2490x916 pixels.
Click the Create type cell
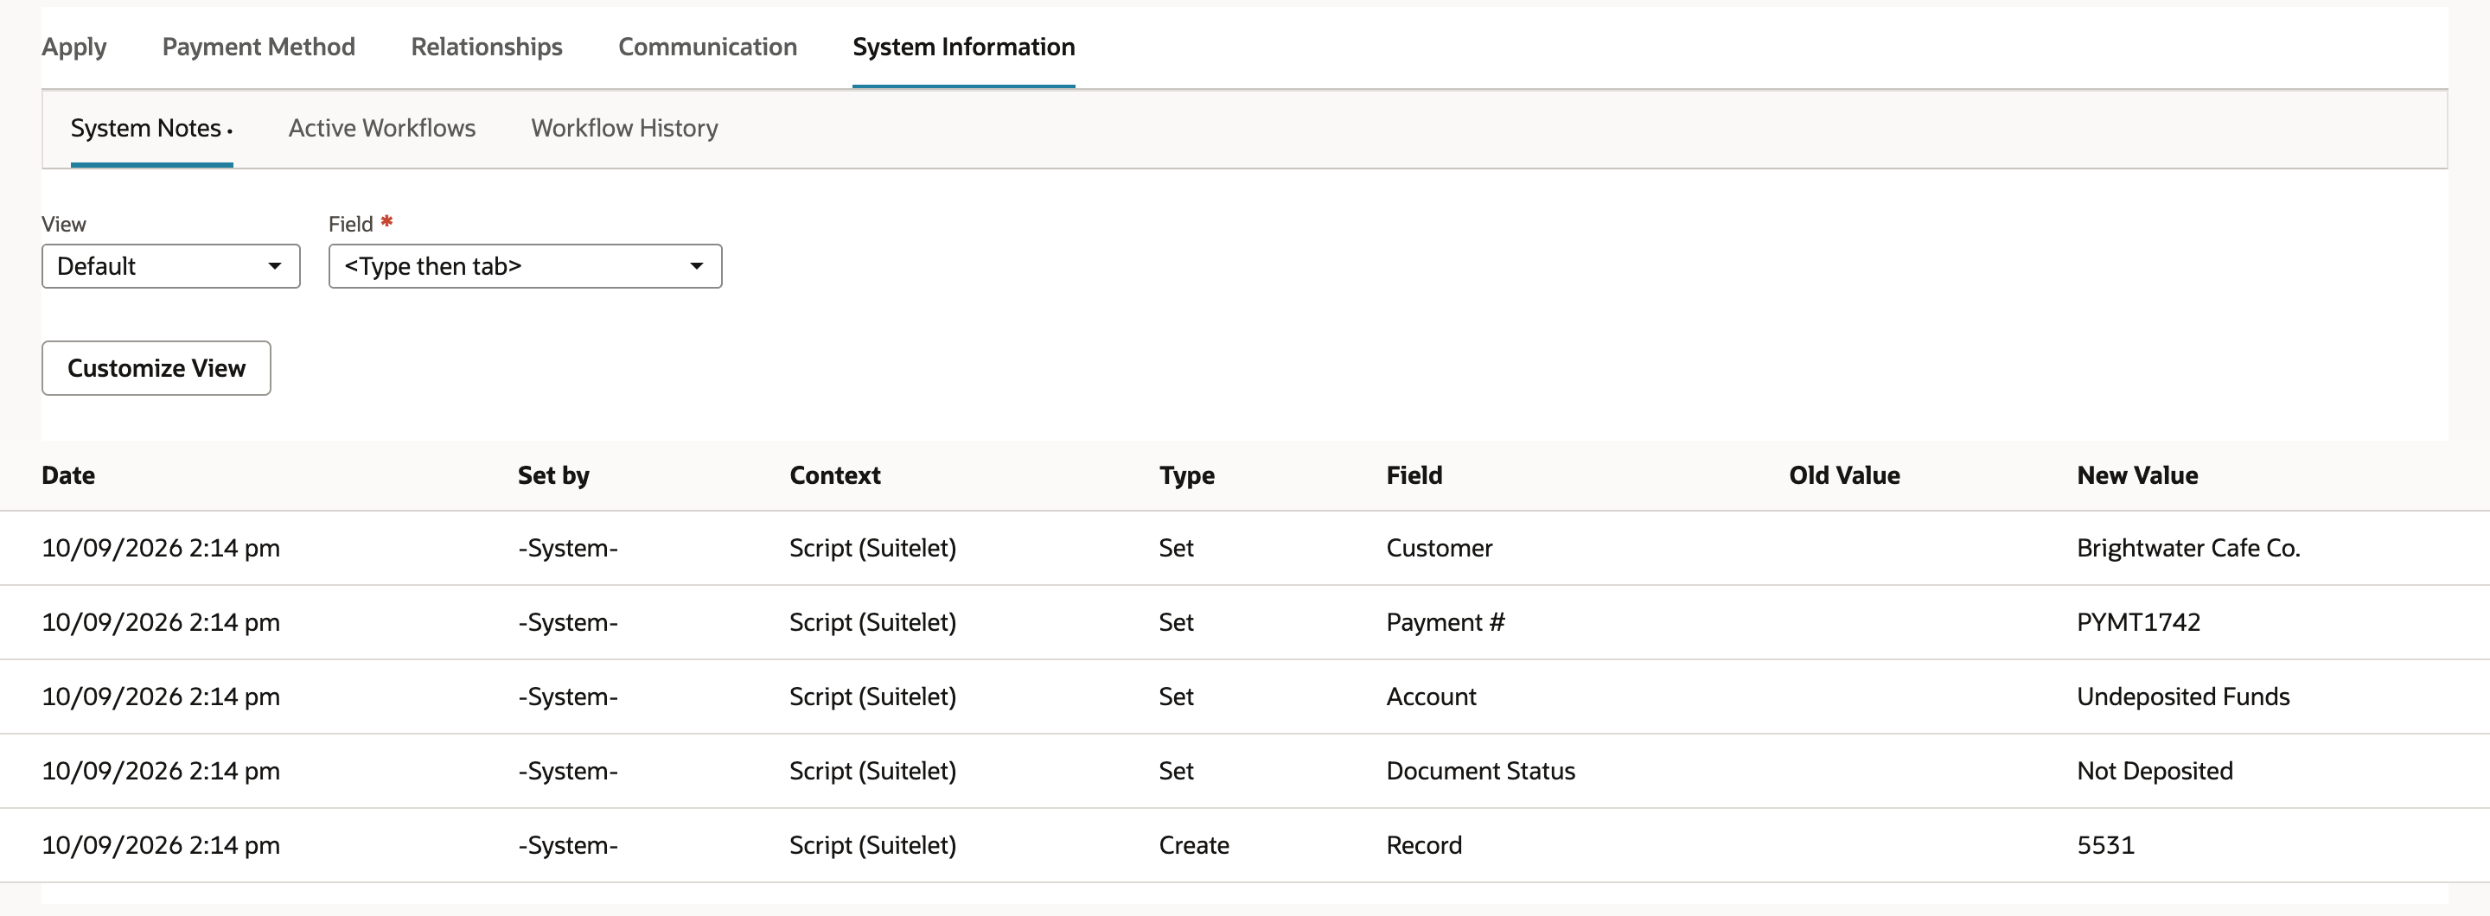1194,845
